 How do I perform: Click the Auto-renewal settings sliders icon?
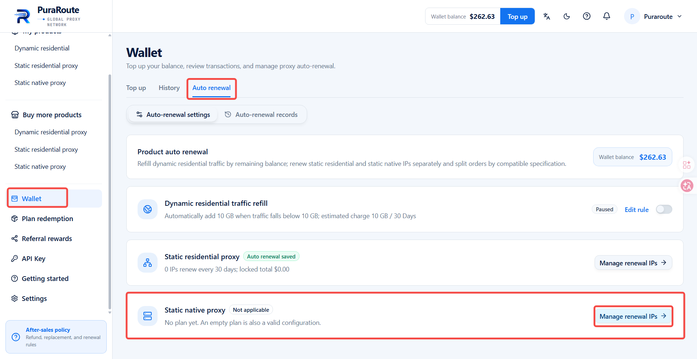click(139, 115)
